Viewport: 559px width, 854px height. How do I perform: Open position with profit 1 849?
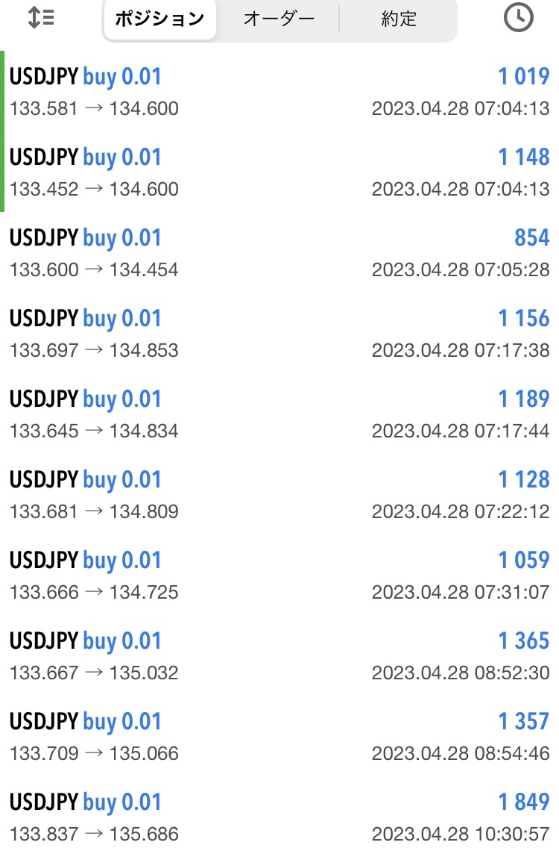(279, 817)
